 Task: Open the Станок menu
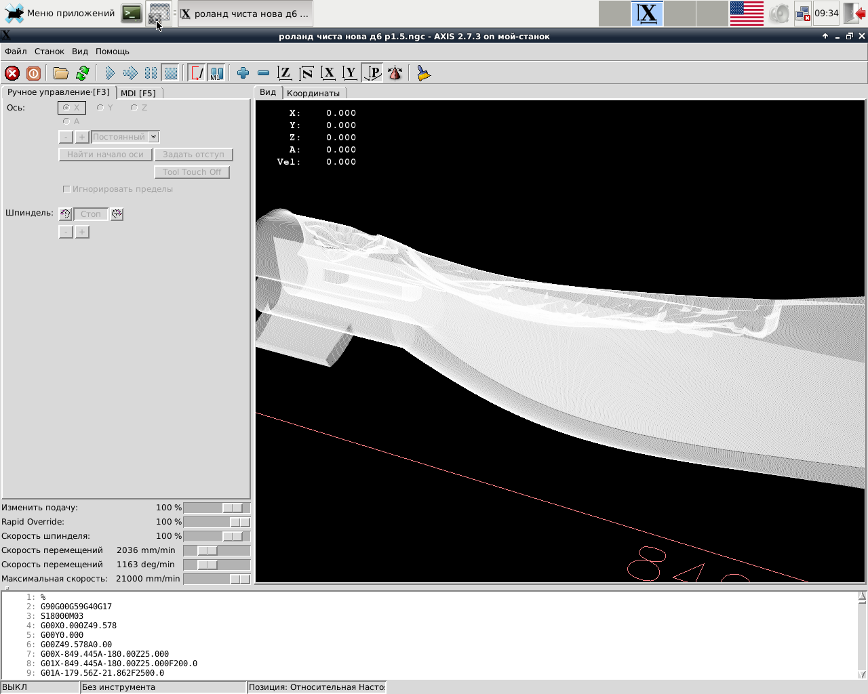49,52
